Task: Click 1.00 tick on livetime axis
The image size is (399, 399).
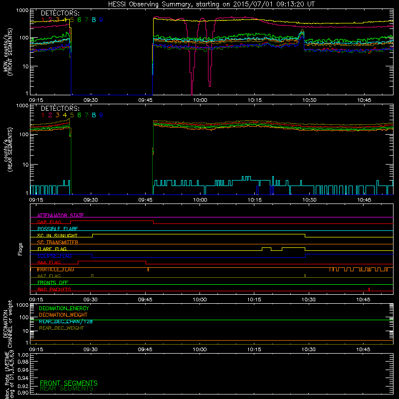Action: click(x=23, y=355)
